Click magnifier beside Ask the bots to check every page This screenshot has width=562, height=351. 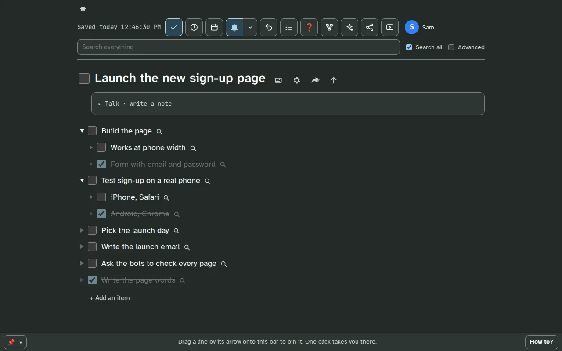coord(224,264)
